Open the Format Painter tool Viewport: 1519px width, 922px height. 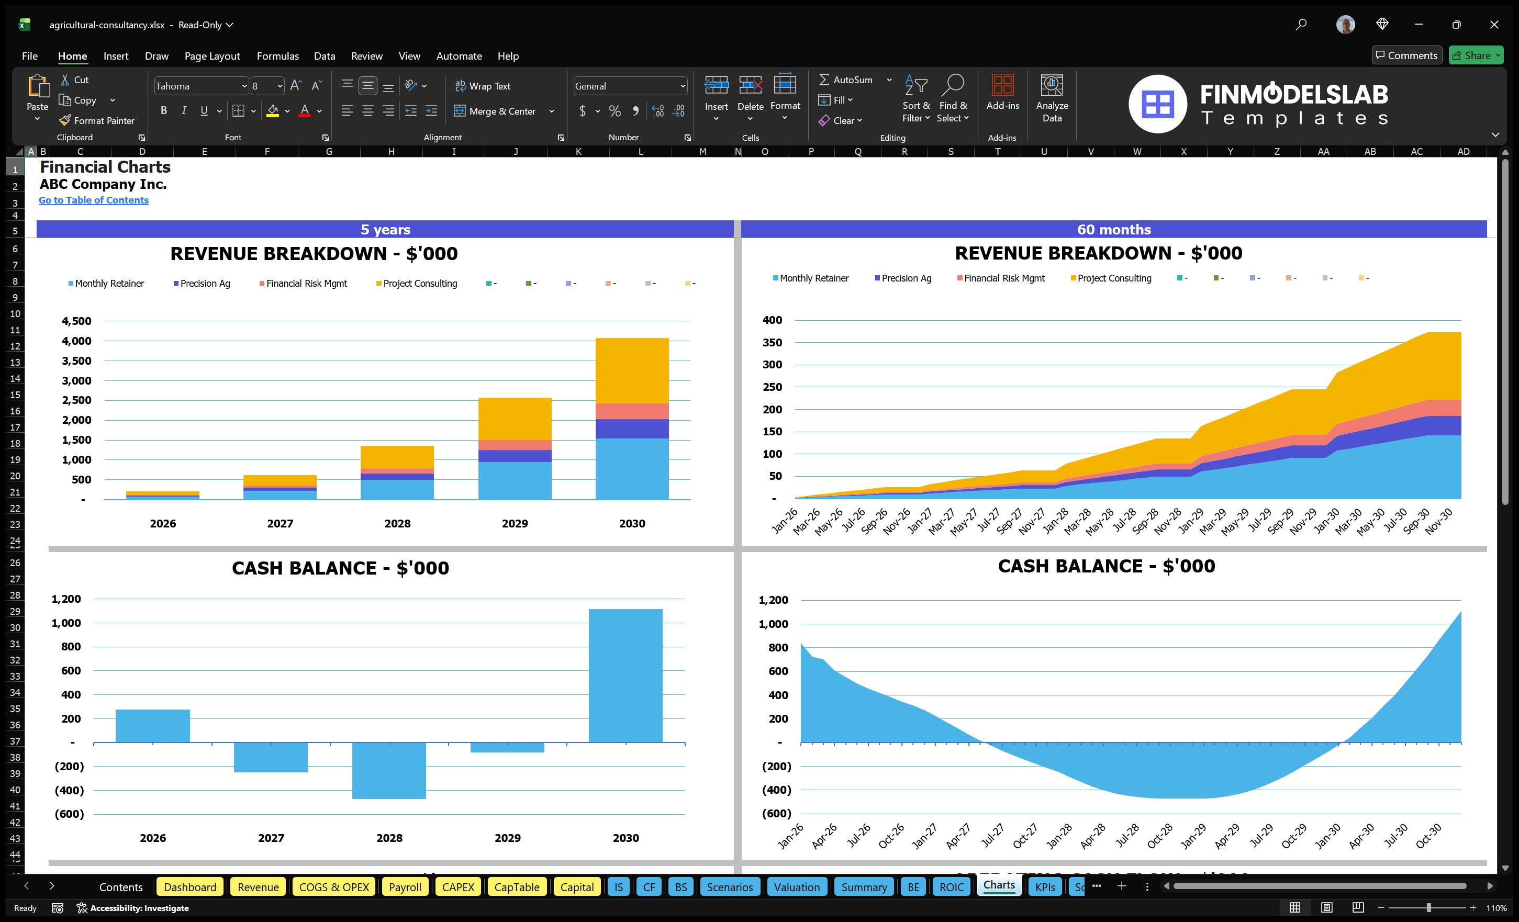(x=97, y=120)
